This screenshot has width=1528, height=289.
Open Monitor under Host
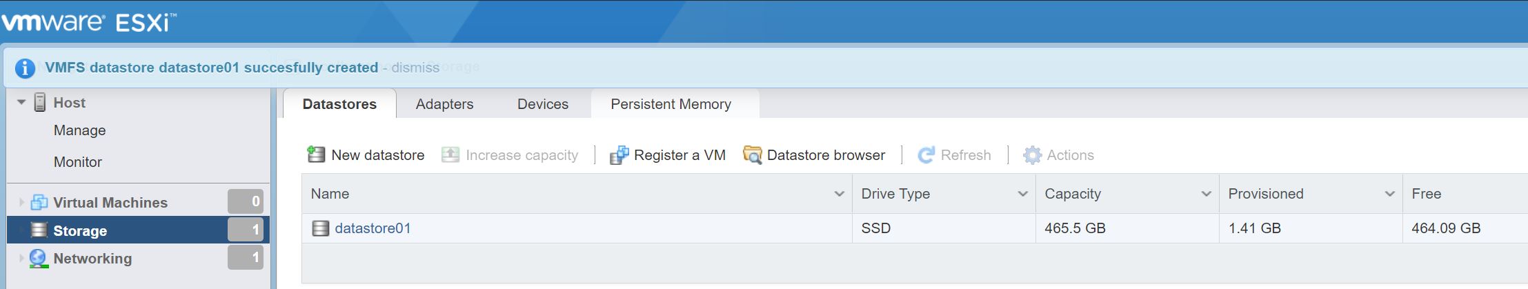click(x=78, y=162)
